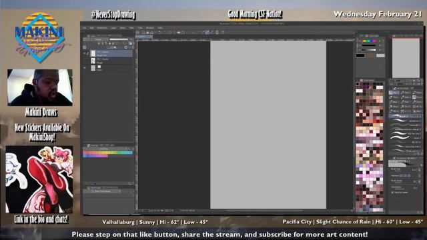Open the Window menu

pos(150,28)
